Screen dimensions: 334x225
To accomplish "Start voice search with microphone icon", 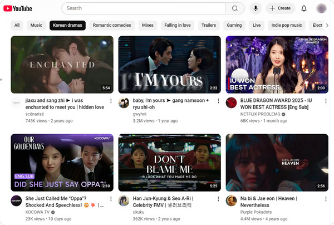I will pyautogui.click(x=256, y=8).
